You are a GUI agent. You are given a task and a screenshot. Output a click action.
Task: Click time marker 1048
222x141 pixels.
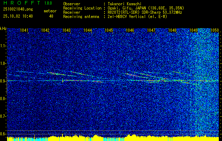(x=173, y=30)
